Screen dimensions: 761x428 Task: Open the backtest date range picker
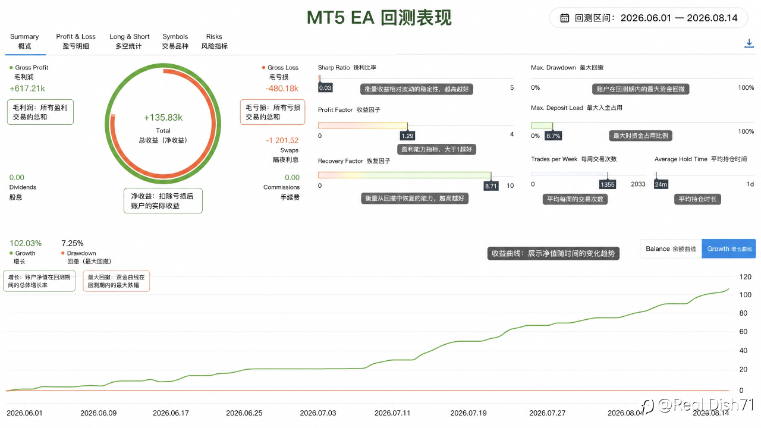click(x=648, y=18)
